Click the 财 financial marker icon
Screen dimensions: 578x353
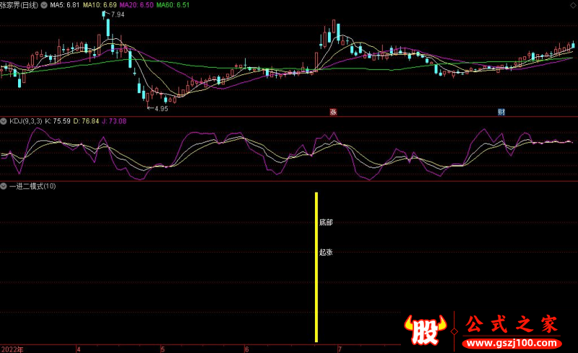[501, 112]
